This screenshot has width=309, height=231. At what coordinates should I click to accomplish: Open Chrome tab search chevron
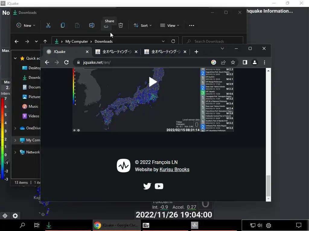click(222, 48)
